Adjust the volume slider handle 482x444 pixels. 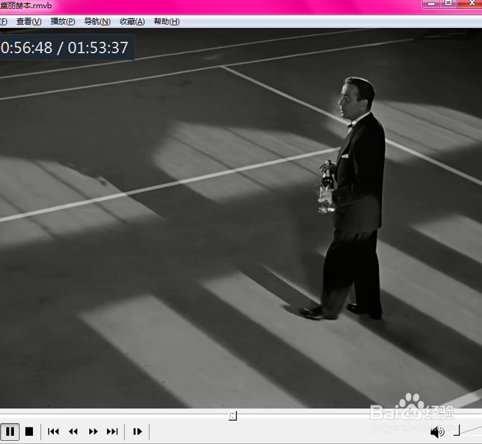457,430
